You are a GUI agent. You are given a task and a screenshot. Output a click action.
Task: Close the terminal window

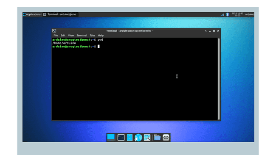(218, 31)
